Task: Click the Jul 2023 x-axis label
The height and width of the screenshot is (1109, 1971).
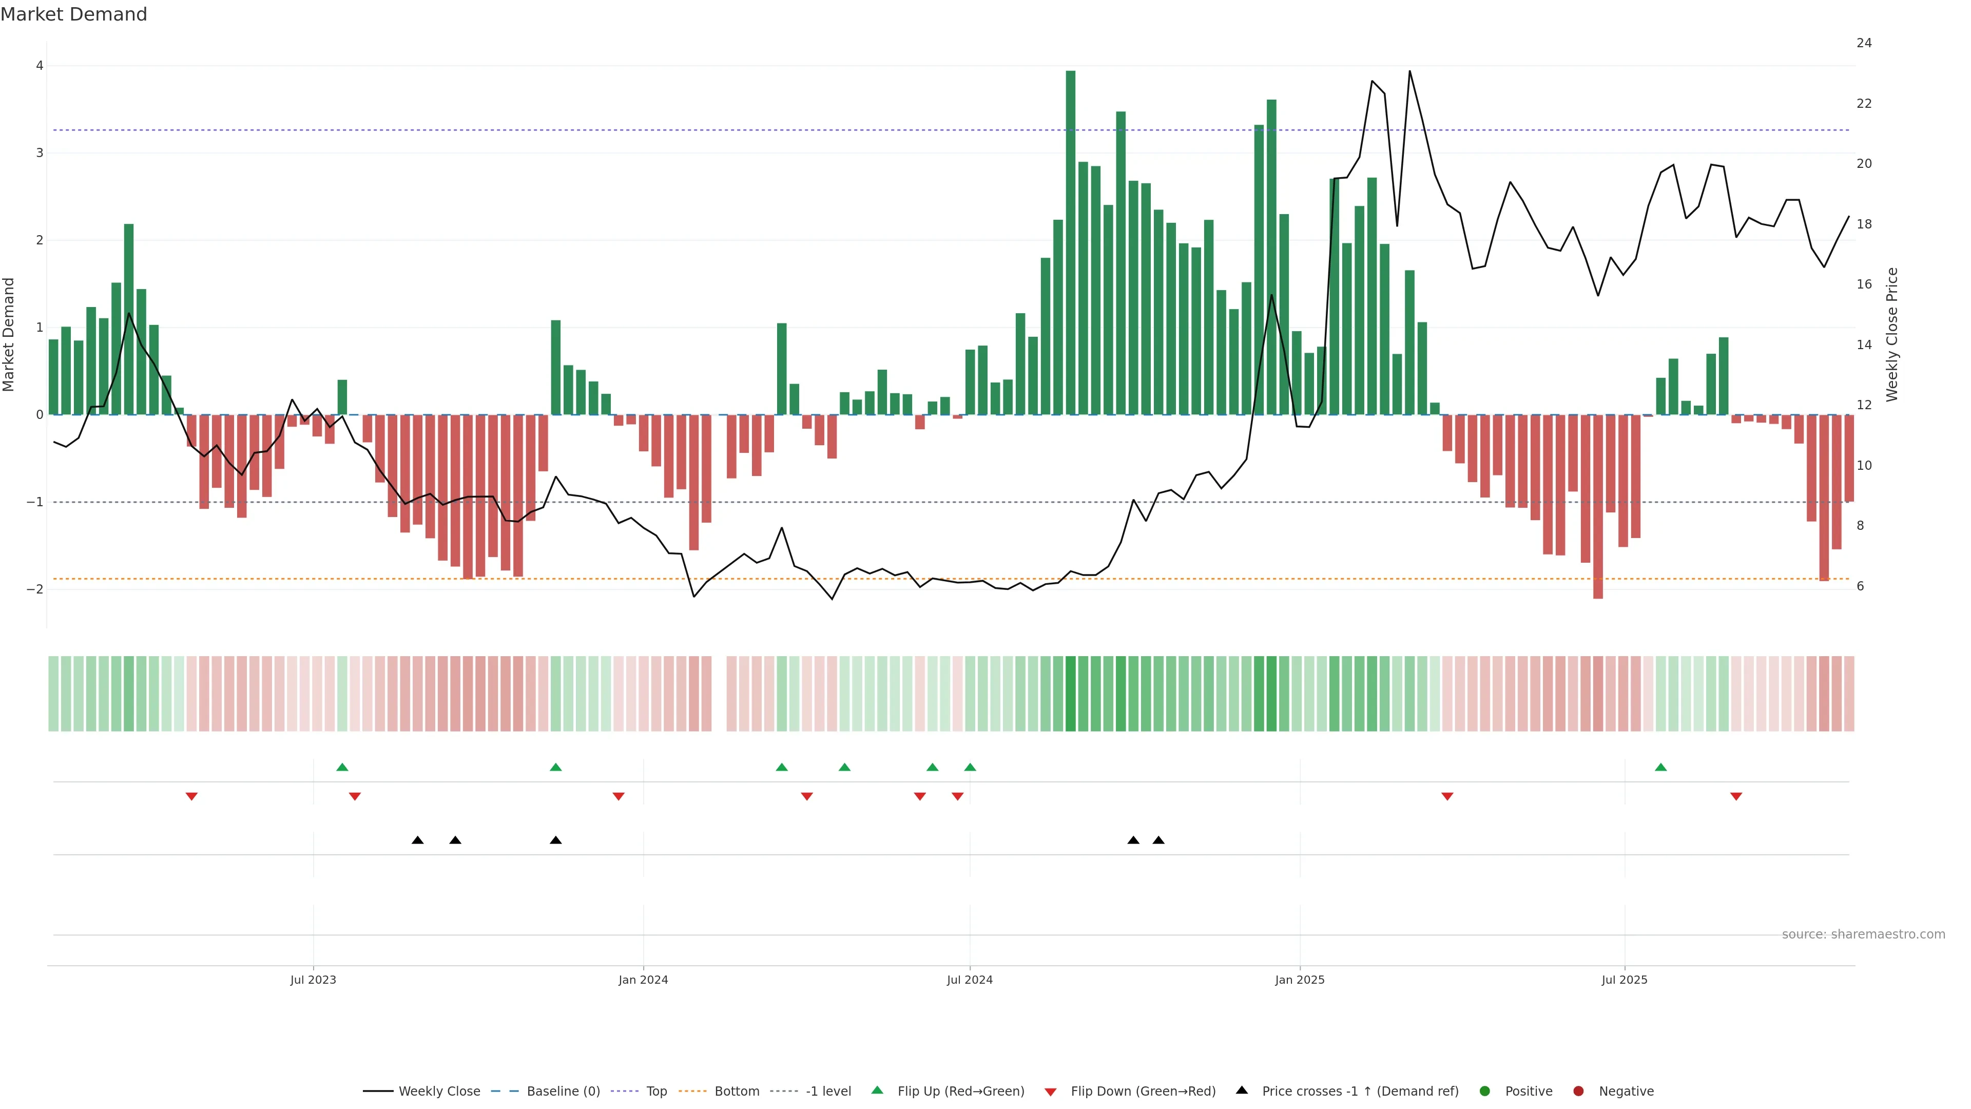Action: 313,980
